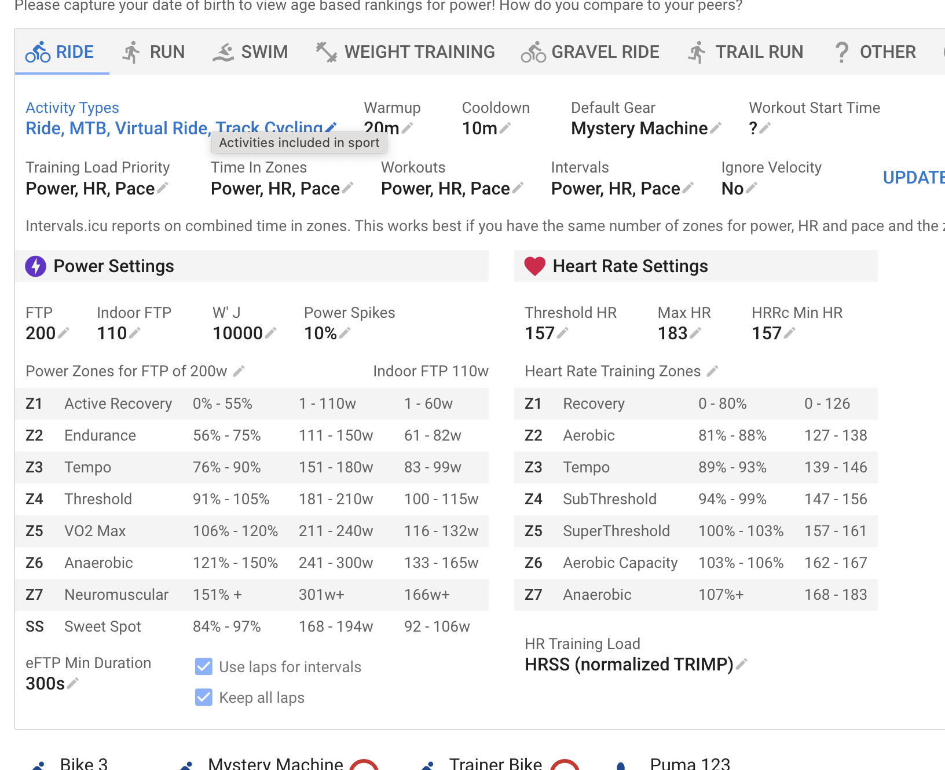The width and height of the screenshot is (945, 770).
Task: Edit eFTP Min Duration 300s pencil icon
Action: 72,683
